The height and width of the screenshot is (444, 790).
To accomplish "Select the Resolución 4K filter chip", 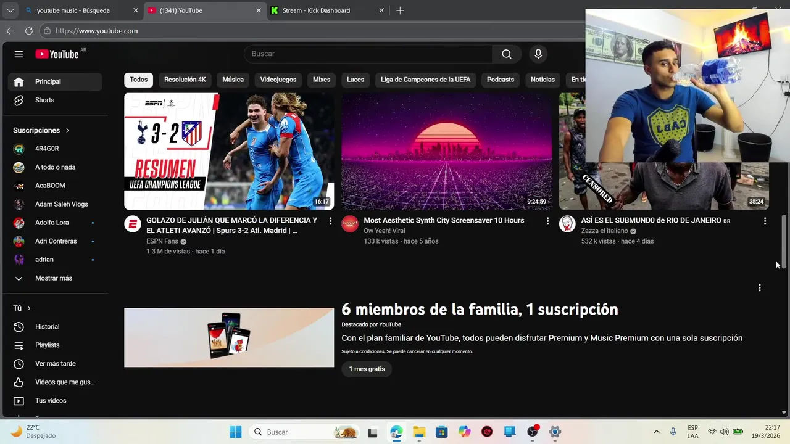I will point(185,80).
